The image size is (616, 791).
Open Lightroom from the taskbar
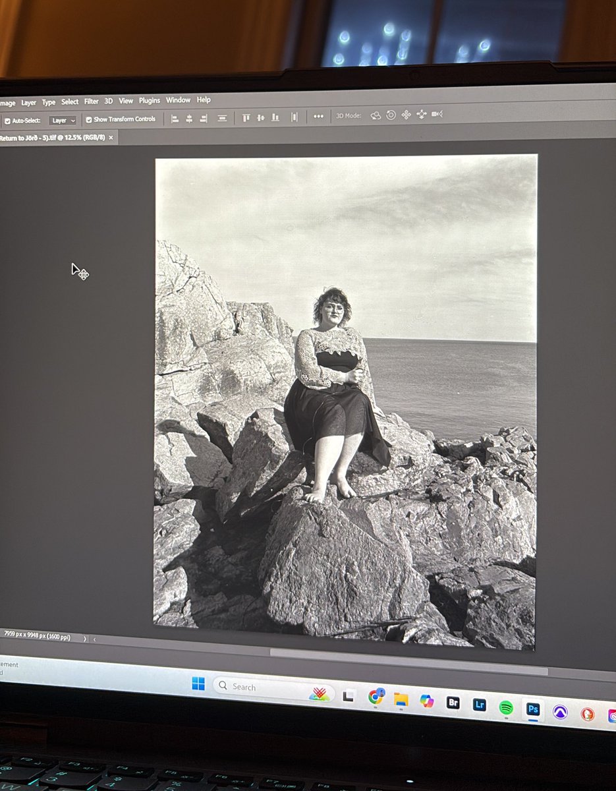tap(480, 705)
